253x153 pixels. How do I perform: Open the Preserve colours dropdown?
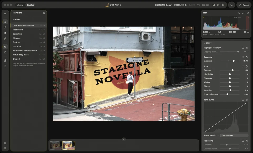tap(234, 135)
